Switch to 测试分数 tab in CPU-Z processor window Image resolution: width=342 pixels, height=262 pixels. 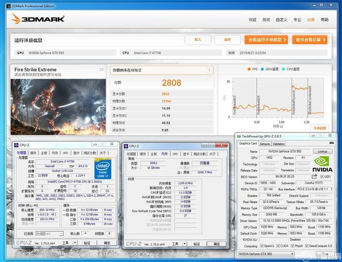(x=90, y=153)
